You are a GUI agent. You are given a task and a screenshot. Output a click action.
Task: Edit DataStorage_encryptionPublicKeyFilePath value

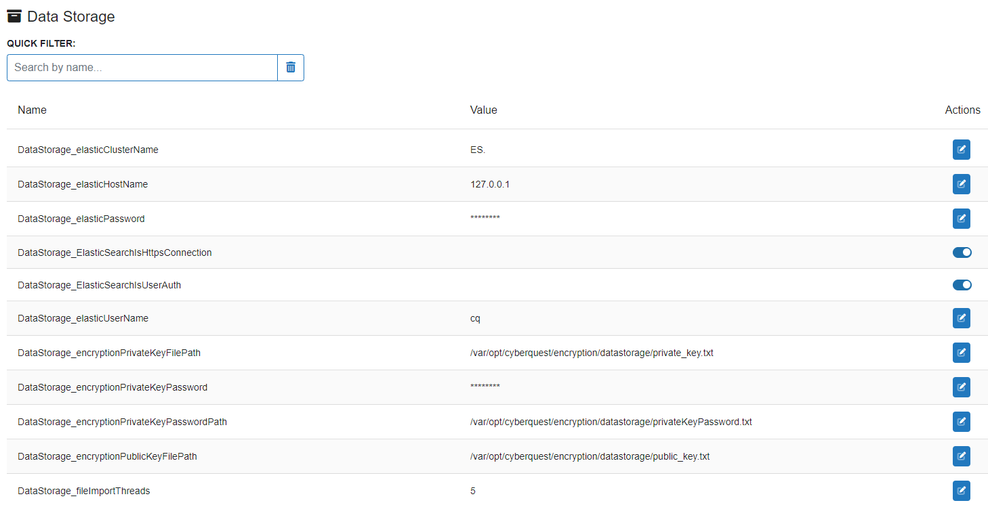961,456
